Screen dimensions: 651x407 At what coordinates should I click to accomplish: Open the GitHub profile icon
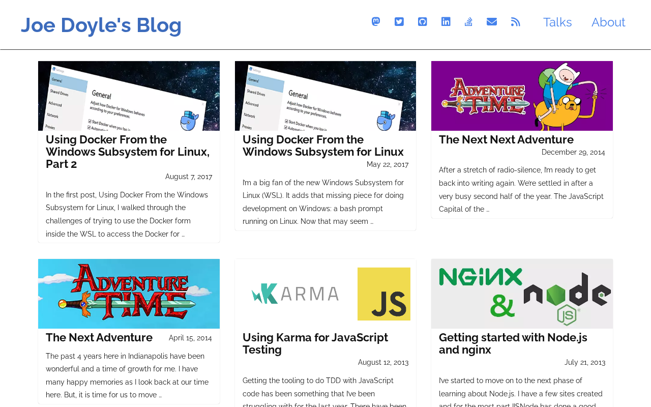(423, 21)
